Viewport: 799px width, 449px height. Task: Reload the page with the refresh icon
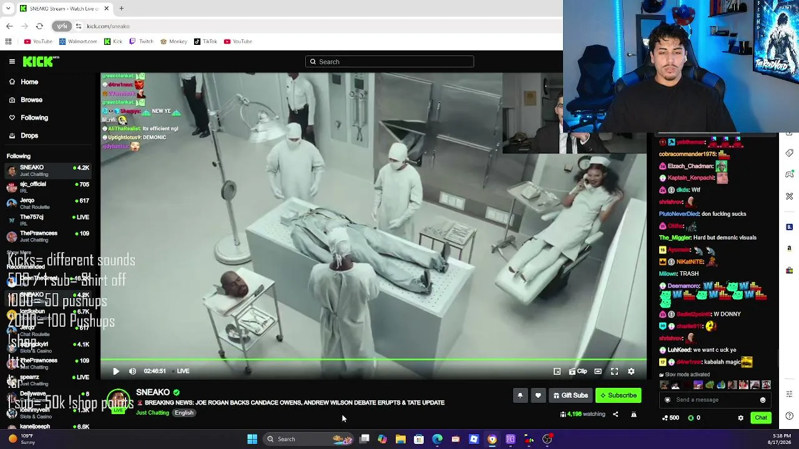(x=39, y=26)
